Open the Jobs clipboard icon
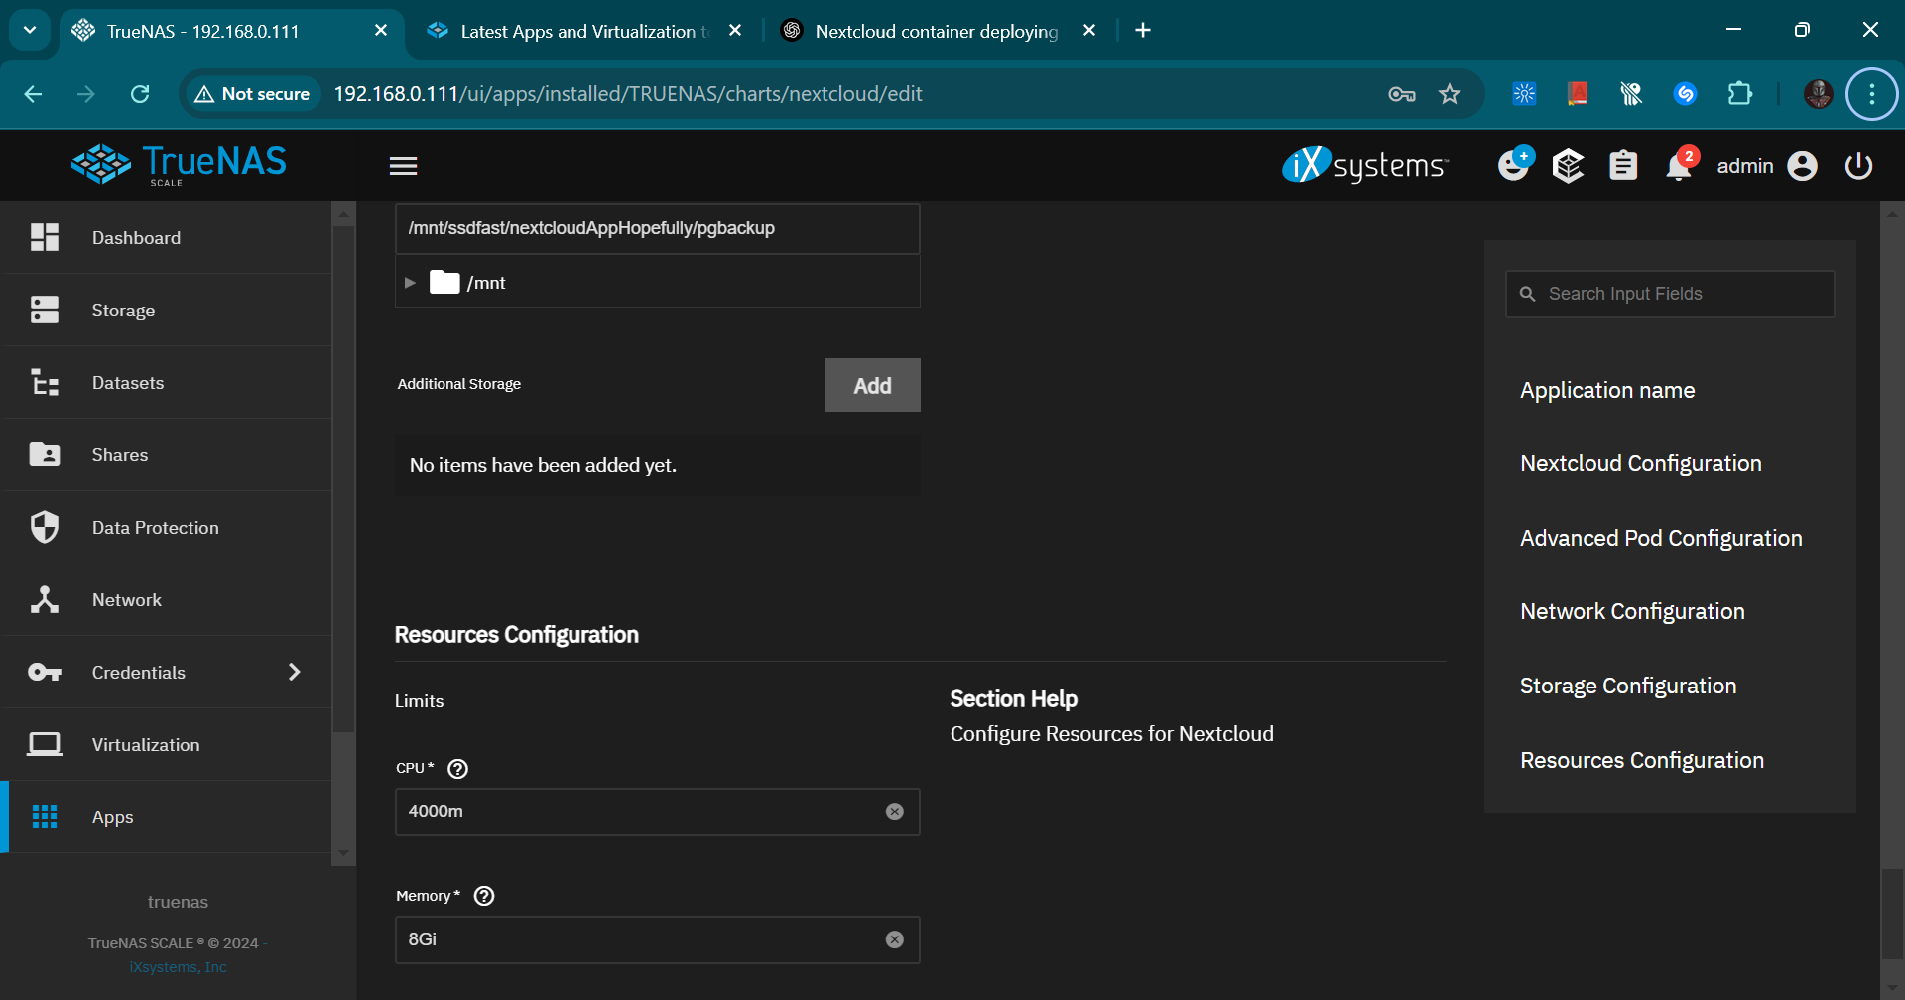This screenshot has width=1905, height=1000. coord(1623,166)
